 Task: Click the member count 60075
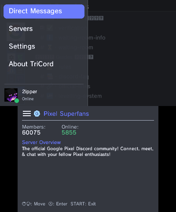point(31,132)
